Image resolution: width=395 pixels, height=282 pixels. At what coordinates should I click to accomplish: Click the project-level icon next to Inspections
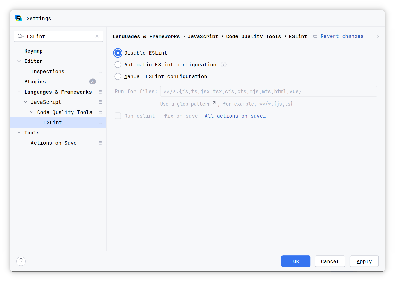click(x=100, y=71)
